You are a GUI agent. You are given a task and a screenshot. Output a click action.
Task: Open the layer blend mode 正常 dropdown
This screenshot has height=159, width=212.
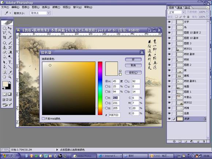[183, 12]
